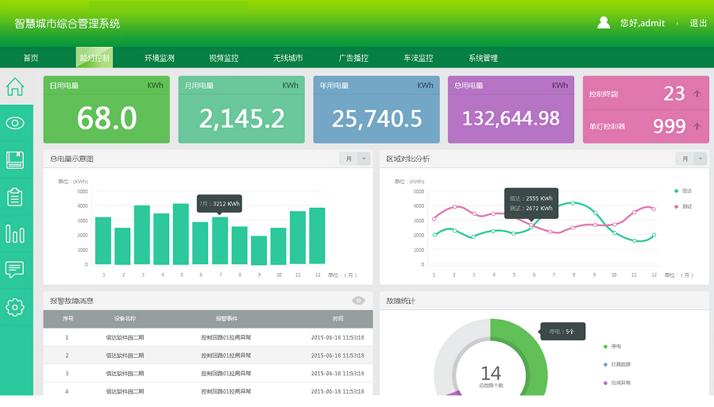
Task: Open the 视频监控 tab
Action: click(x=224, y=58)
